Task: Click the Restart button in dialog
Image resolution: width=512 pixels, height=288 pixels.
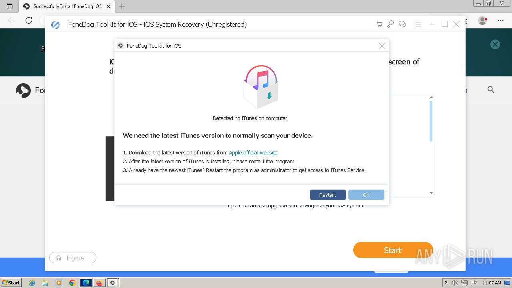Action: [x=328, y=195]
